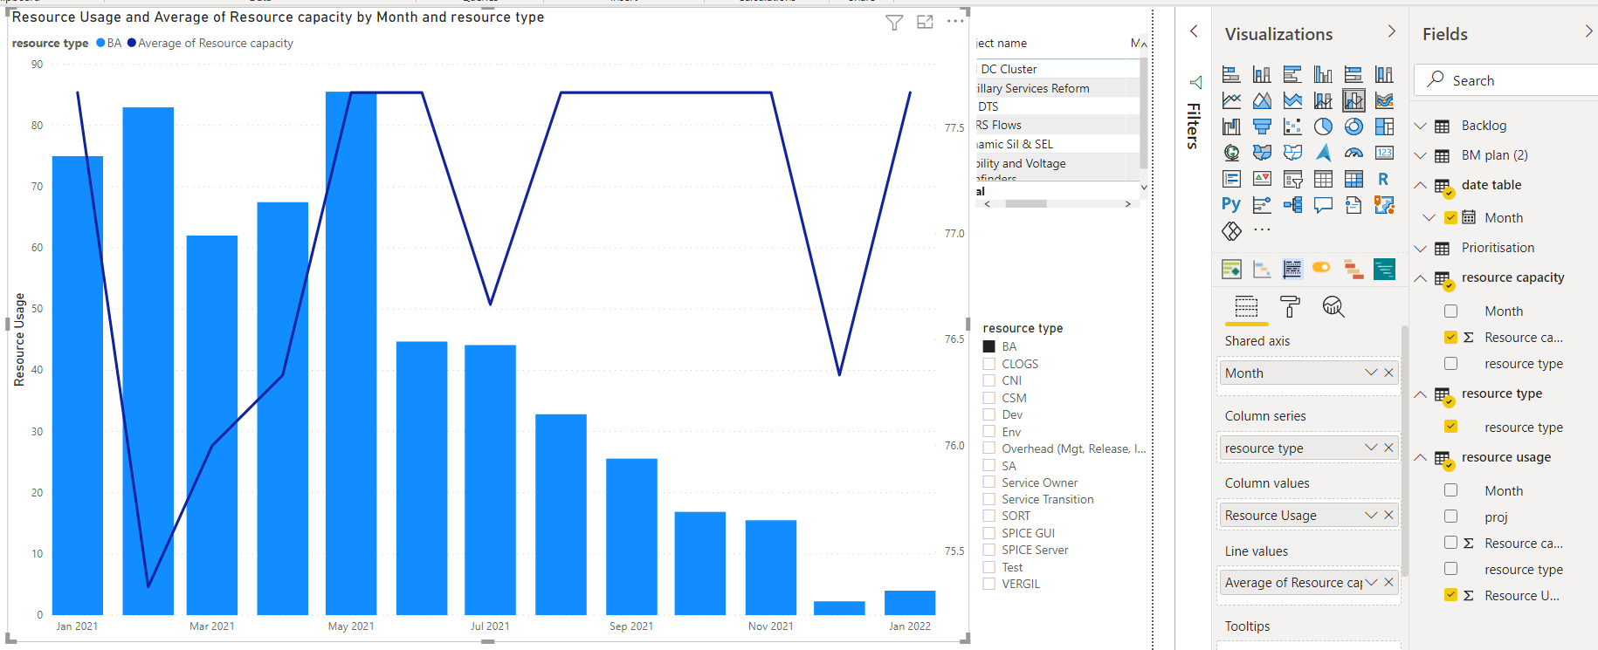Select the clustered column chart visual

1323,74
